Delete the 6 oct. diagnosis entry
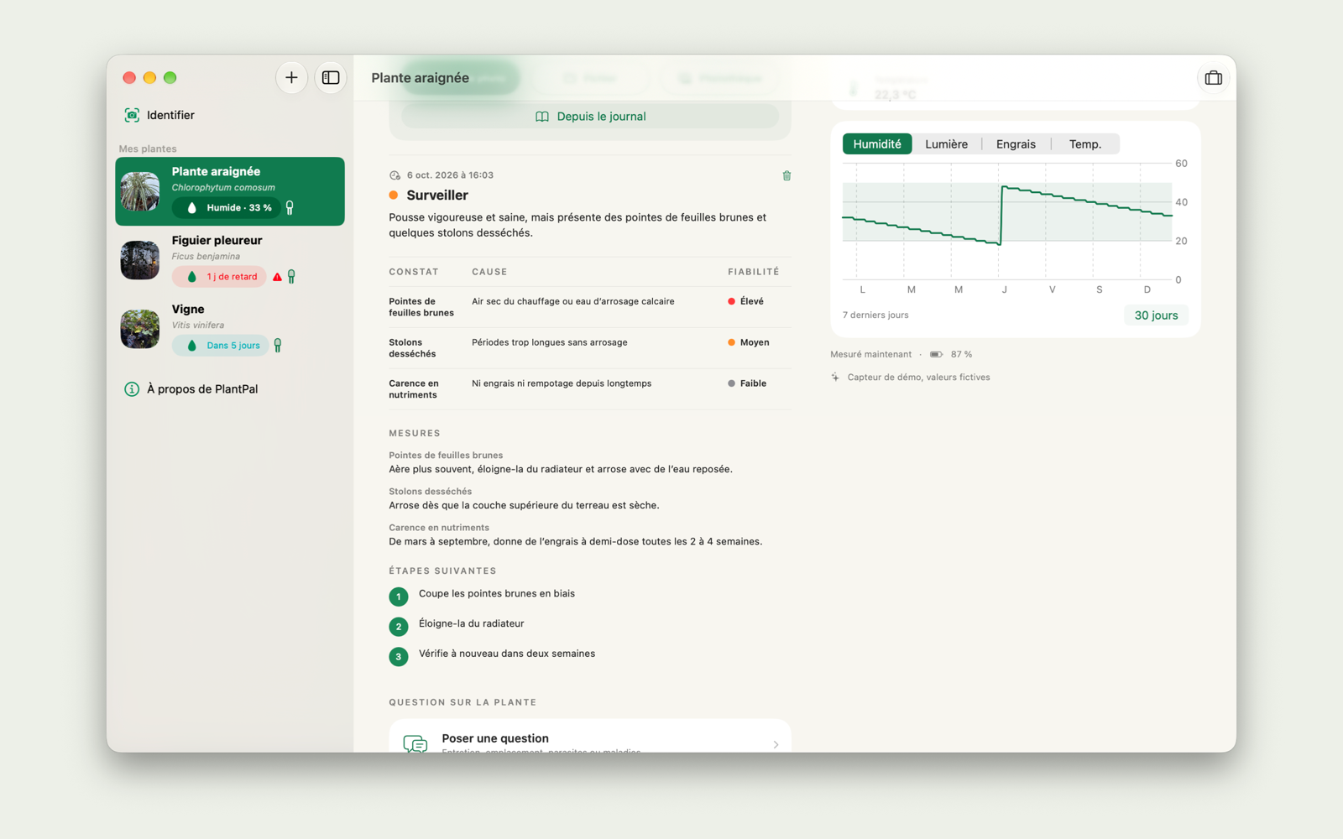1343x839 pixels. coord(786,175)
